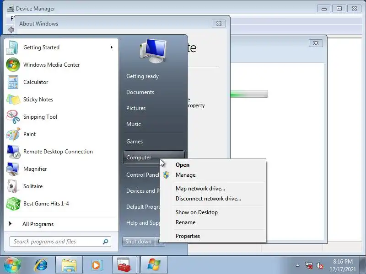
Task: Open Devices and Printers link
Action: pyautogui.click(x=142, y=191)
